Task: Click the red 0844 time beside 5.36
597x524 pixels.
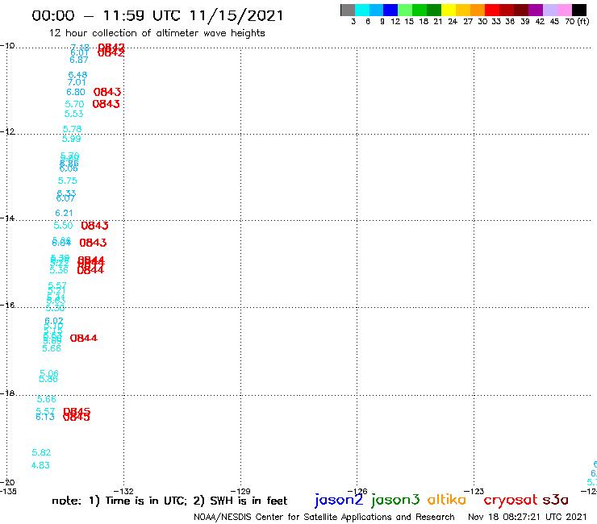Action: coord(90,270)
